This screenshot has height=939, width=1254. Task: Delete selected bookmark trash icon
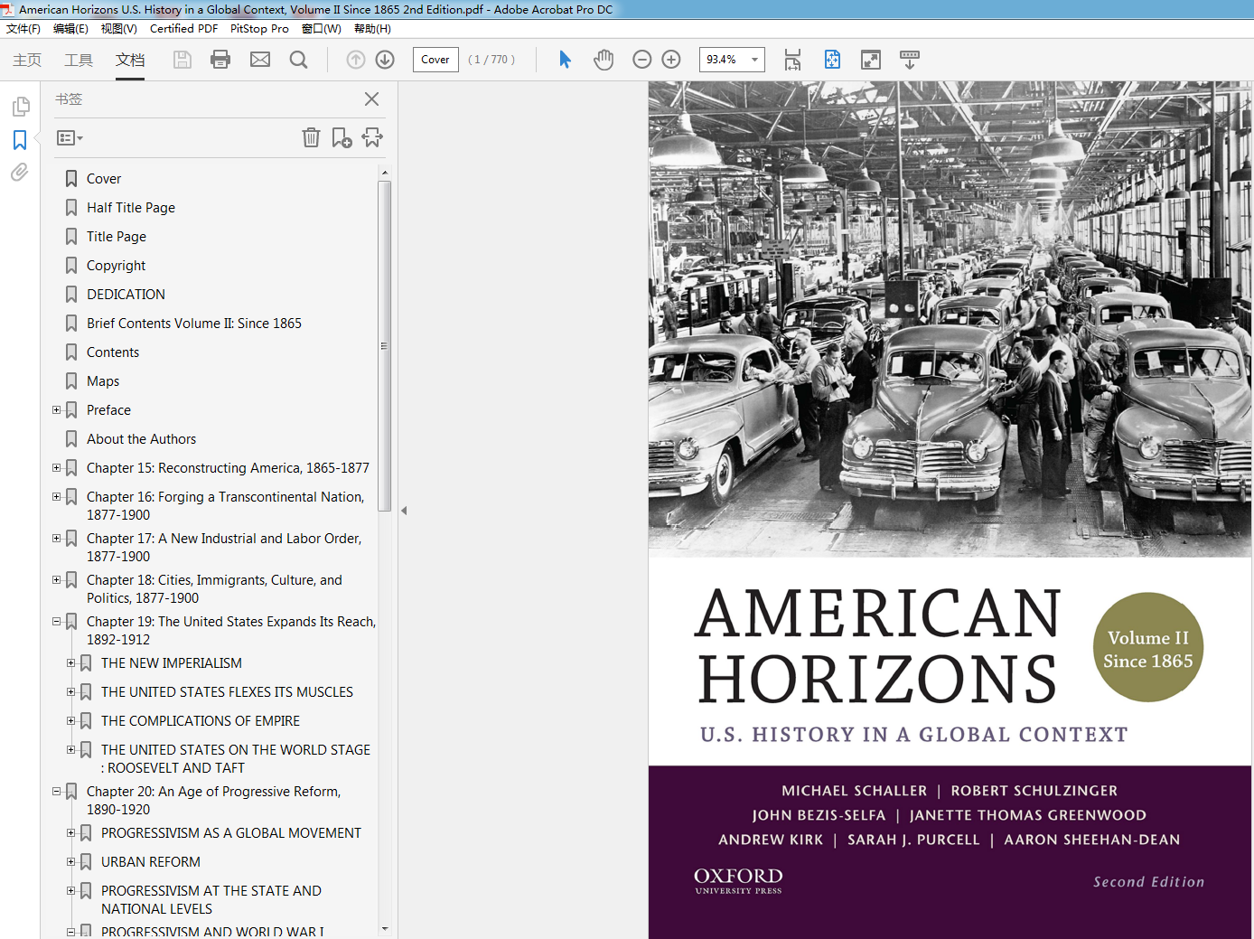[x=311, y=137]
